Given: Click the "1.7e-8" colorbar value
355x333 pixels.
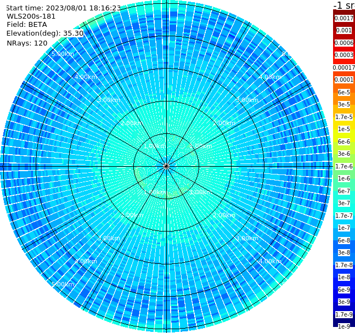Looking at the screenshot, I should (x=344, y=265).
